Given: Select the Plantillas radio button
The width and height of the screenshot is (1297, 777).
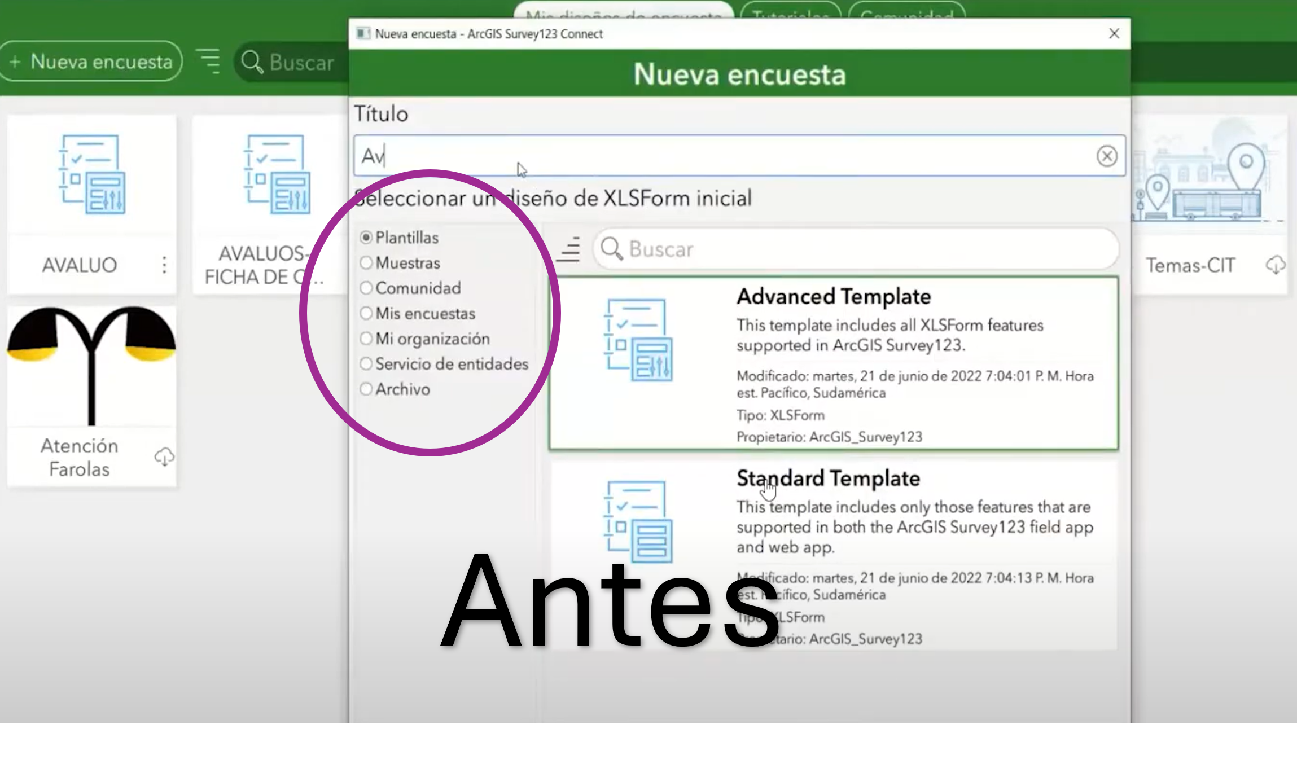Looking at the screenshot, I should 366,238.
